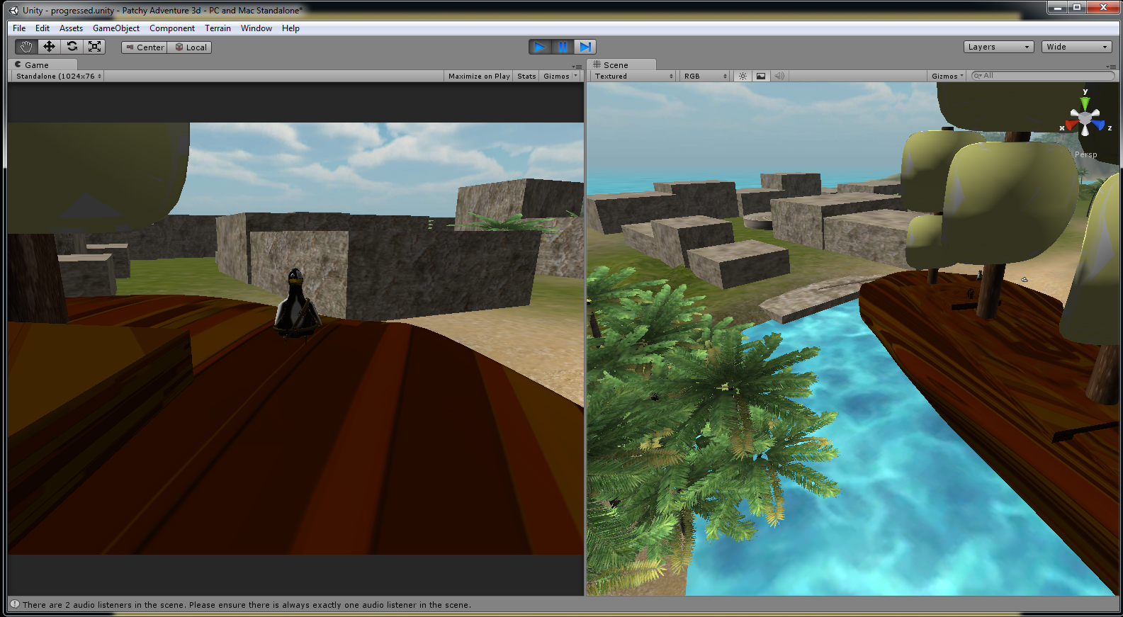Screen dimensions: 1123x617
Task: Open the Textured draw mode dropdown
Action: pyautogui.click(x=633, y=76)
